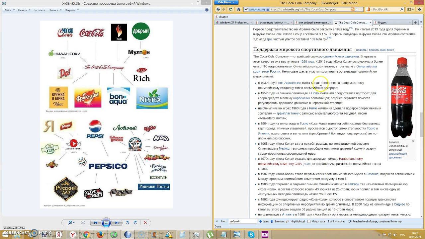The image size is (425, 239).
Task: Open the Лос-Анджелесе link
Action: (x=289, y=83)
